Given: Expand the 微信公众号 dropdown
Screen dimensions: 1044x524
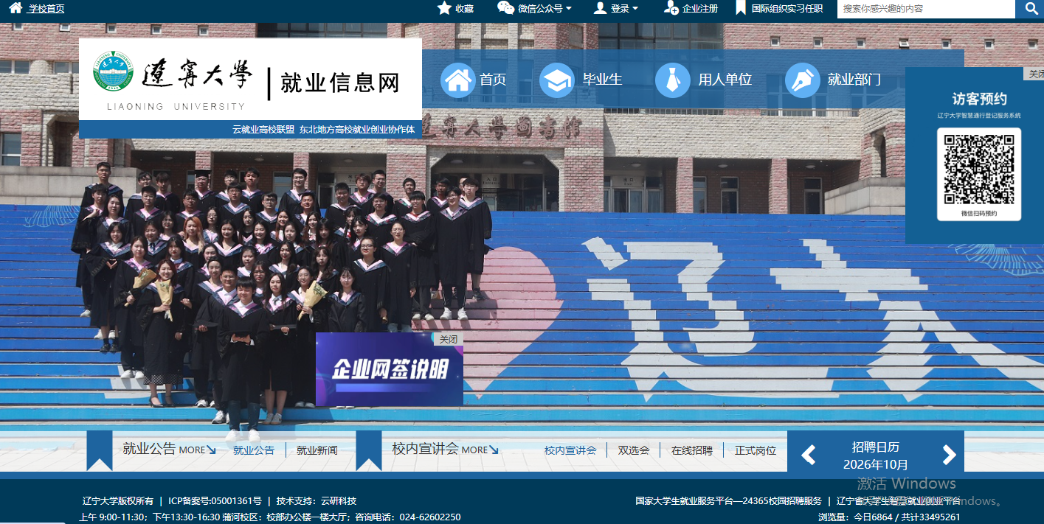Looking at the screenshot, I should [x=545, y=9].
